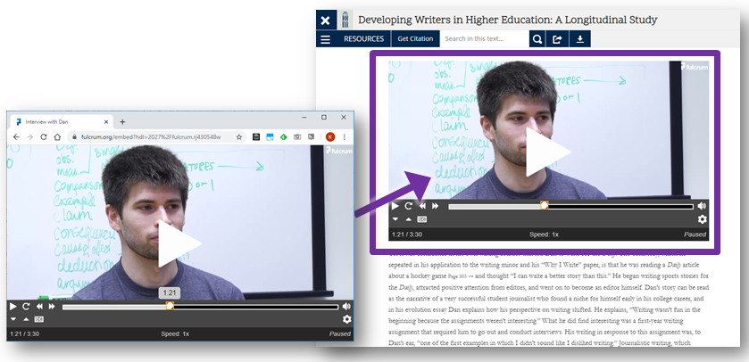The image size is (749, 362).
Task: Click rewind button in the reader video player
Action: click(421, 206)
